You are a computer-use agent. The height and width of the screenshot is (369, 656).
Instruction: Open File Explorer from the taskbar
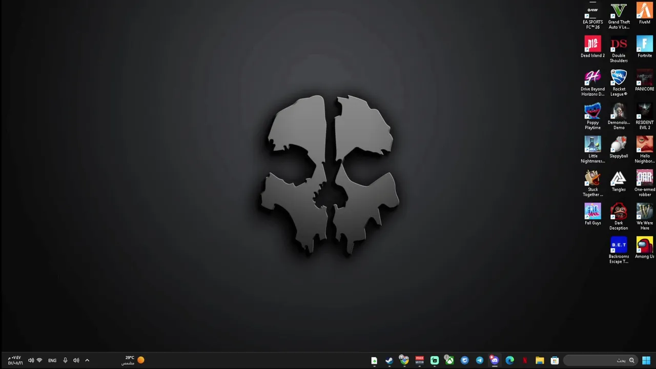click(x=540, y=360)
